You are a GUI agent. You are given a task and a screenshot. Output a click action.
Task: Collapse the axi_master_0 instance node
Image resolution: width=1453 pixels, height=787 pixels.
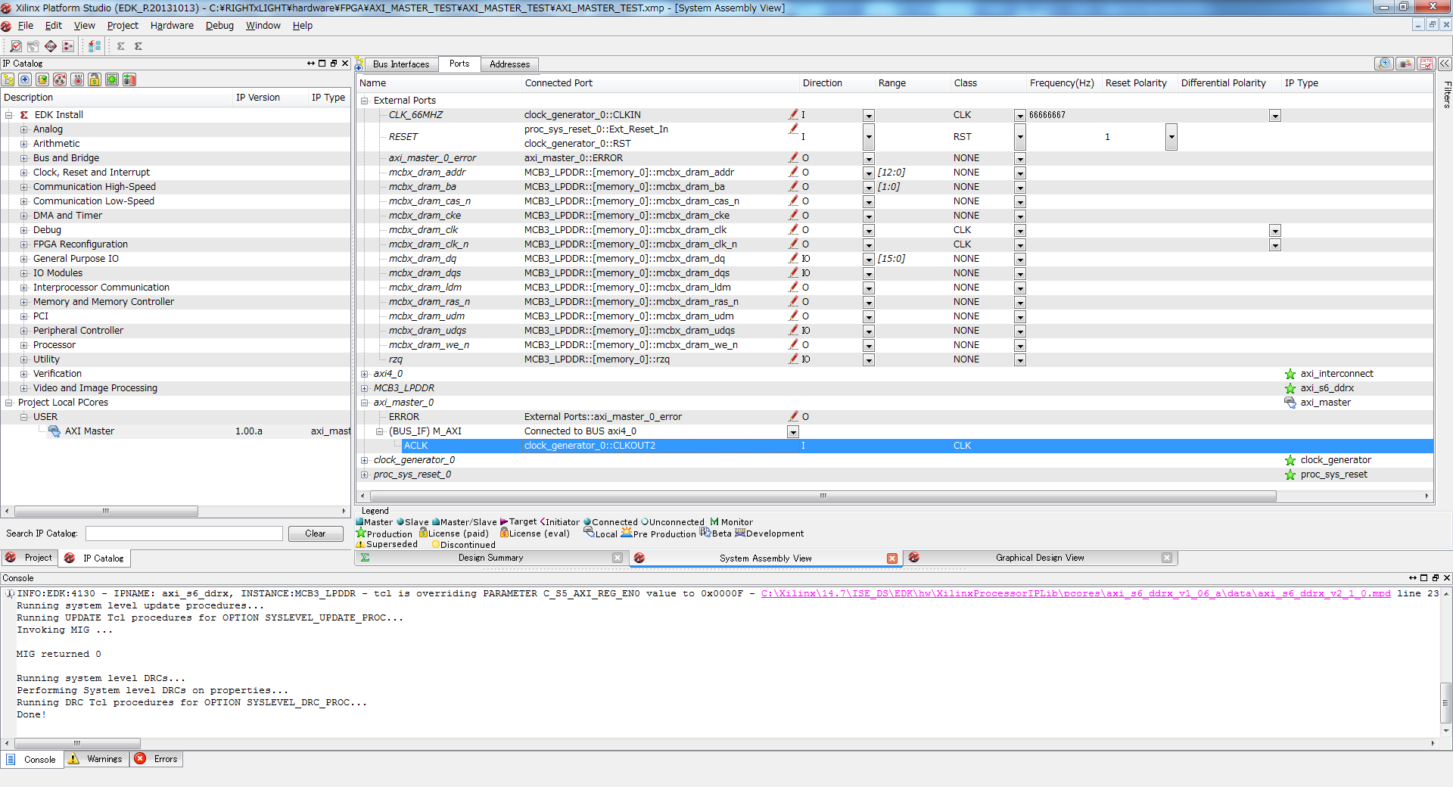click(x=365, y=403)
